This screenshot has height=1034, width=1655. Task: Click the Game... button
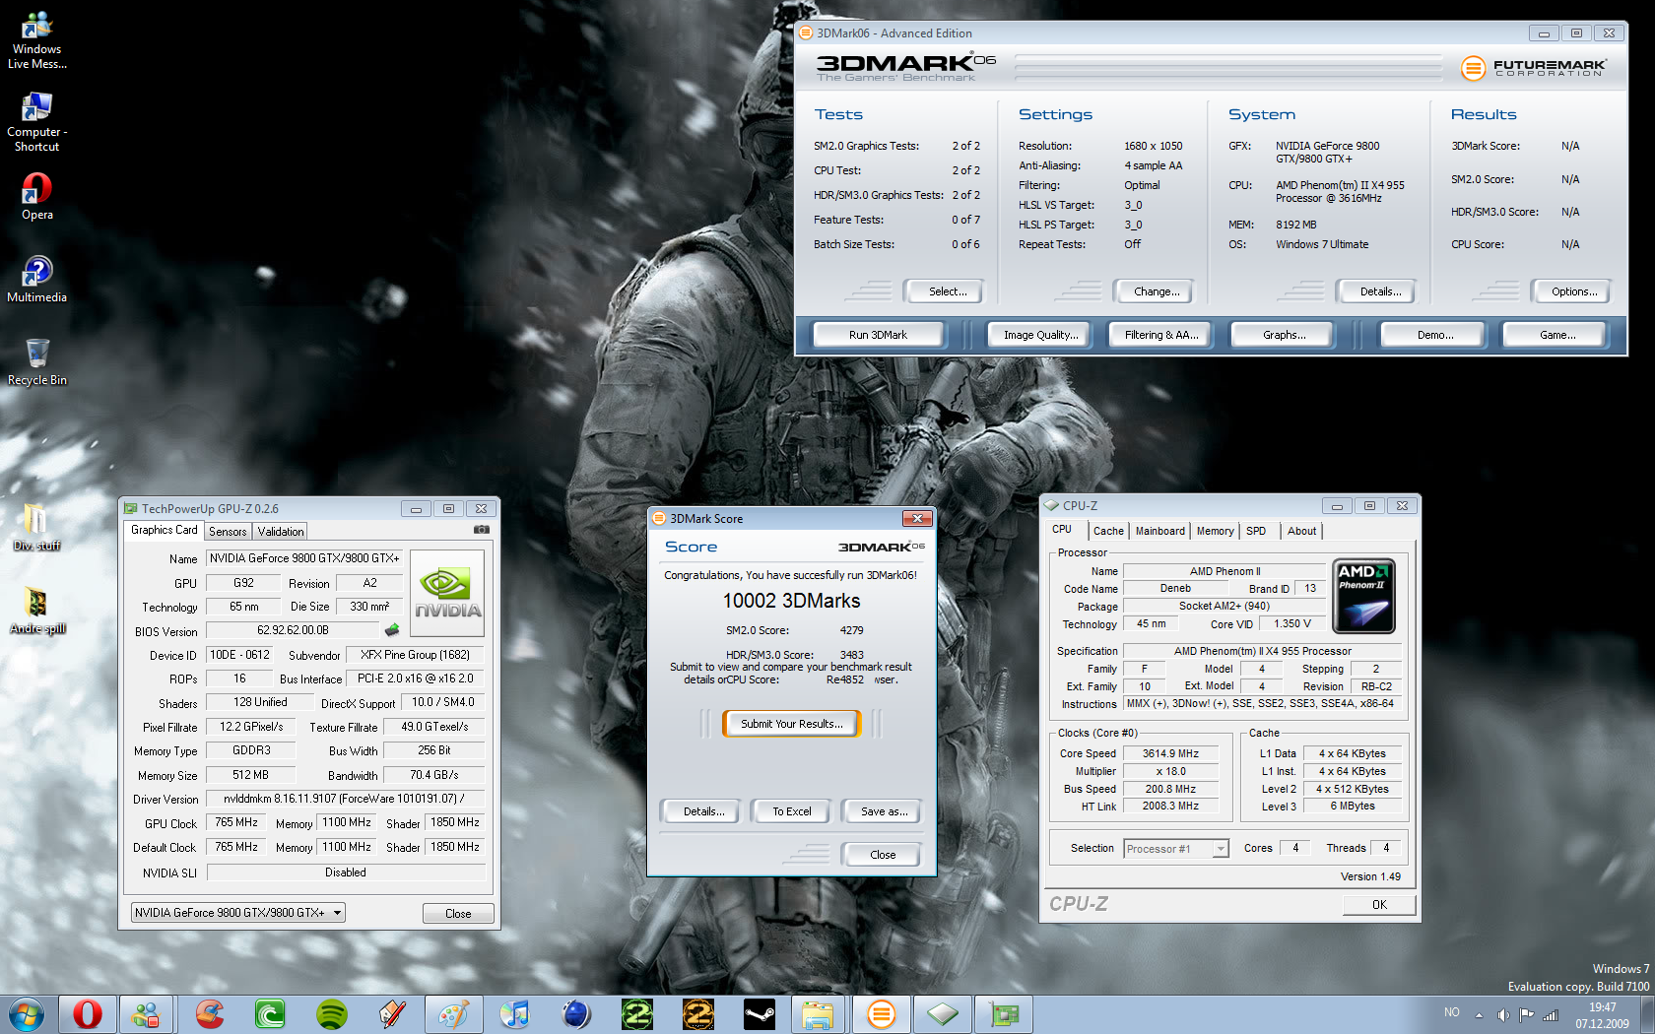[1556, 335]
